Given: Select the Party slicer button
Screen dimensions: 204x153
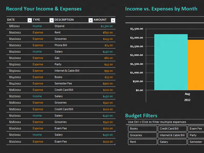Looking at the screenshot, I should tap(196, 135).
